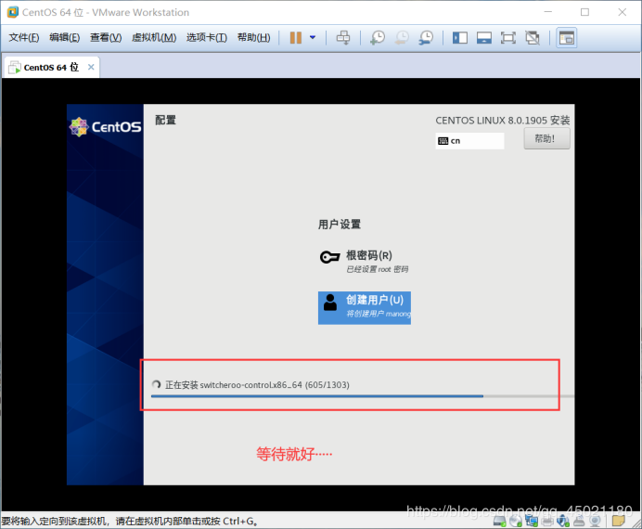This screenshot has width=642, height=529.
Task: Minimize the VMware Workstation window
Action: pos(547,12)
